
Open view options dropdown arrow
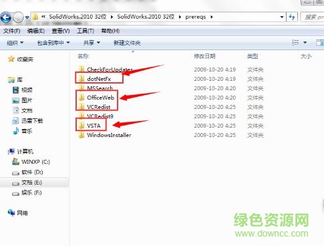[305, 42]
